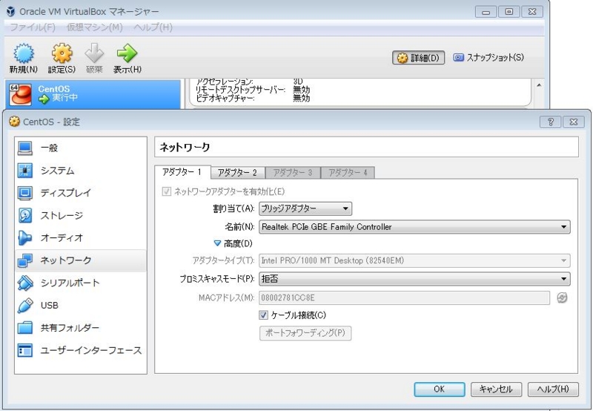Open the 割り当て(A) attachment dropdown
Screen dimensions: 593x411
coord(305,209)
